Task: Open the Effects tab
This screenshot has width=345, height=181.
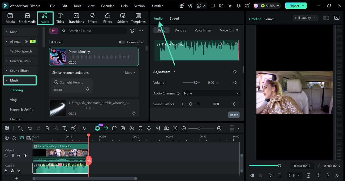Action: 92,18
